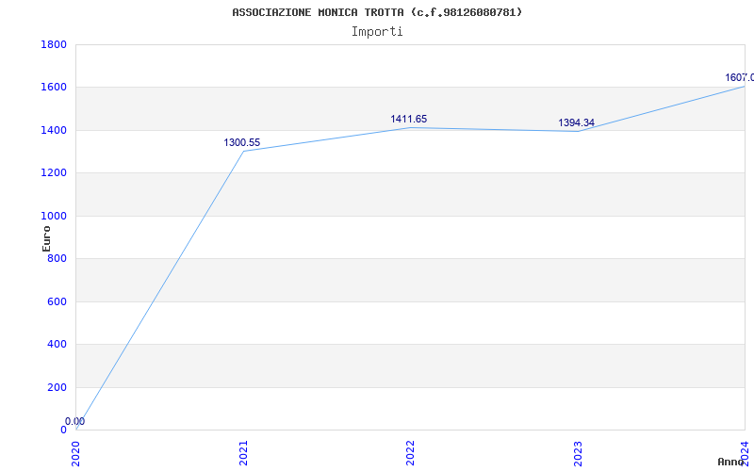Select the 600 y-axis tick label
The width and height of the screenshot is (754, 471).
pos(57,301)
